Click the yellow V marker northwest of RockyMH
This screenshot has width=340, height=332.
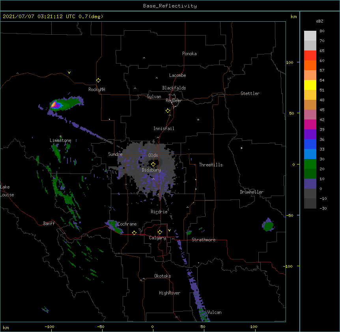pos(69,73)
